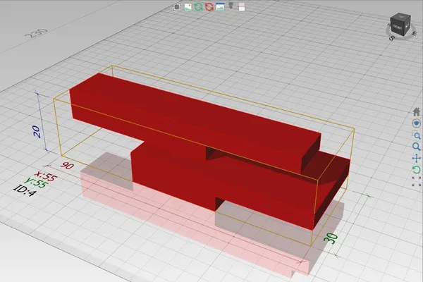The image size is (423, 282).
Task: Click the split white panel icon in toolbar
Action: click(x=242, y=7)
